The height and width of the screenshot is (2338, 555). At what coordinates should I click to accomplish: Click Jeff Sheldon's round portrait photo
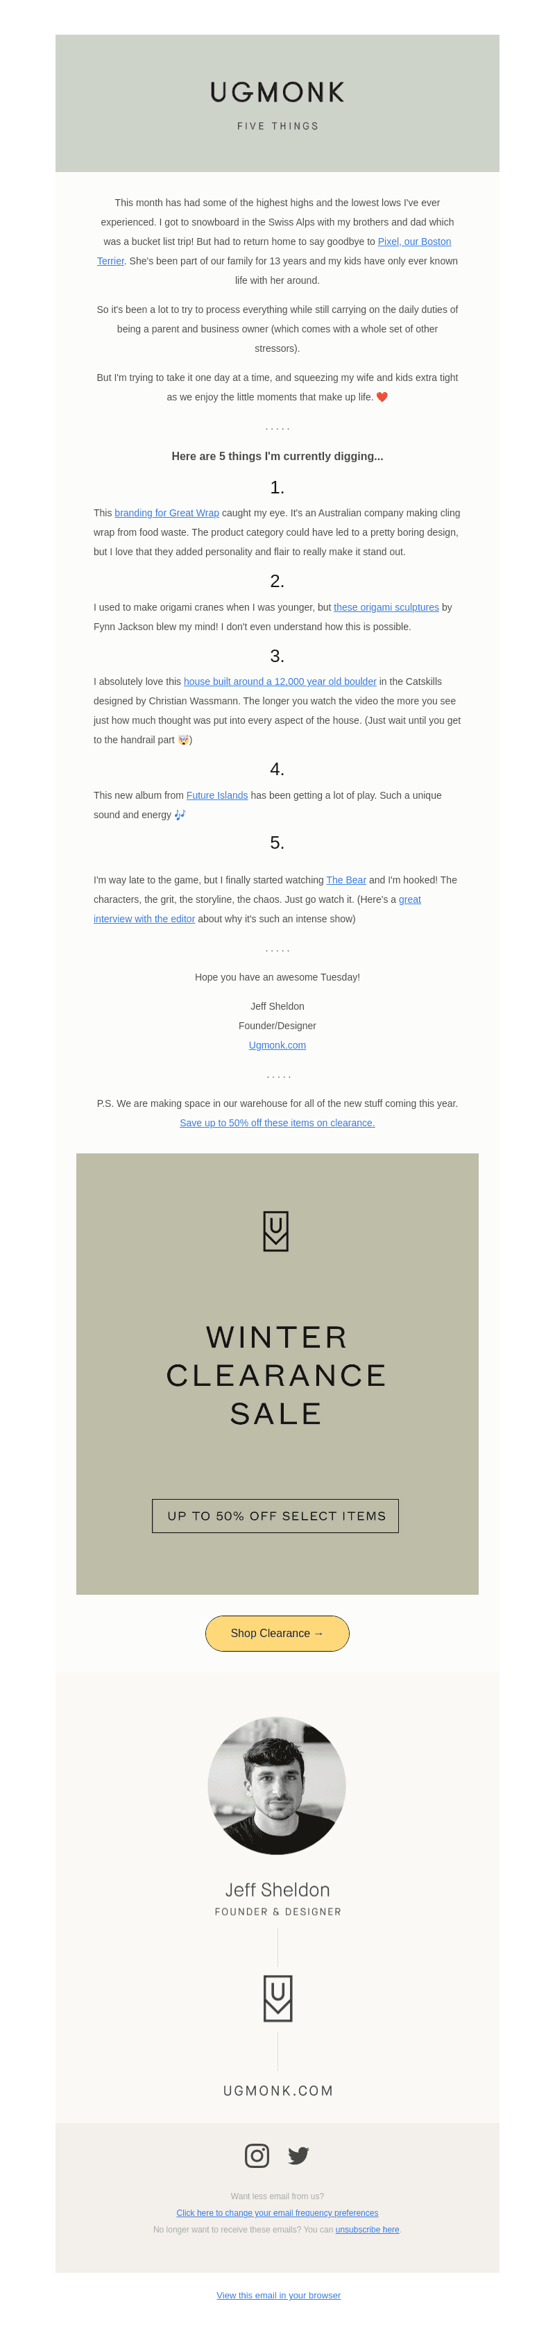277,1784
